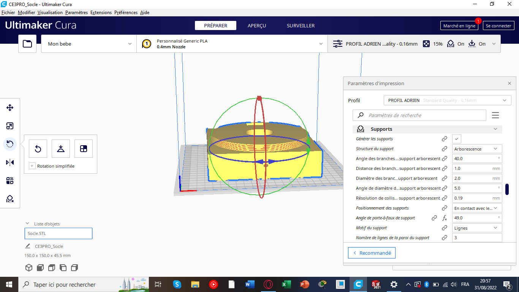519x292 pixels.
Task: Open the Generic PLA material dropdown
Action: 232,44
